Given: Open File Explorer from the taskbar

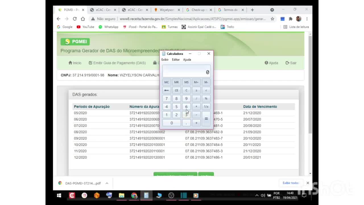Looking at the screenshot, I should 121,195.
